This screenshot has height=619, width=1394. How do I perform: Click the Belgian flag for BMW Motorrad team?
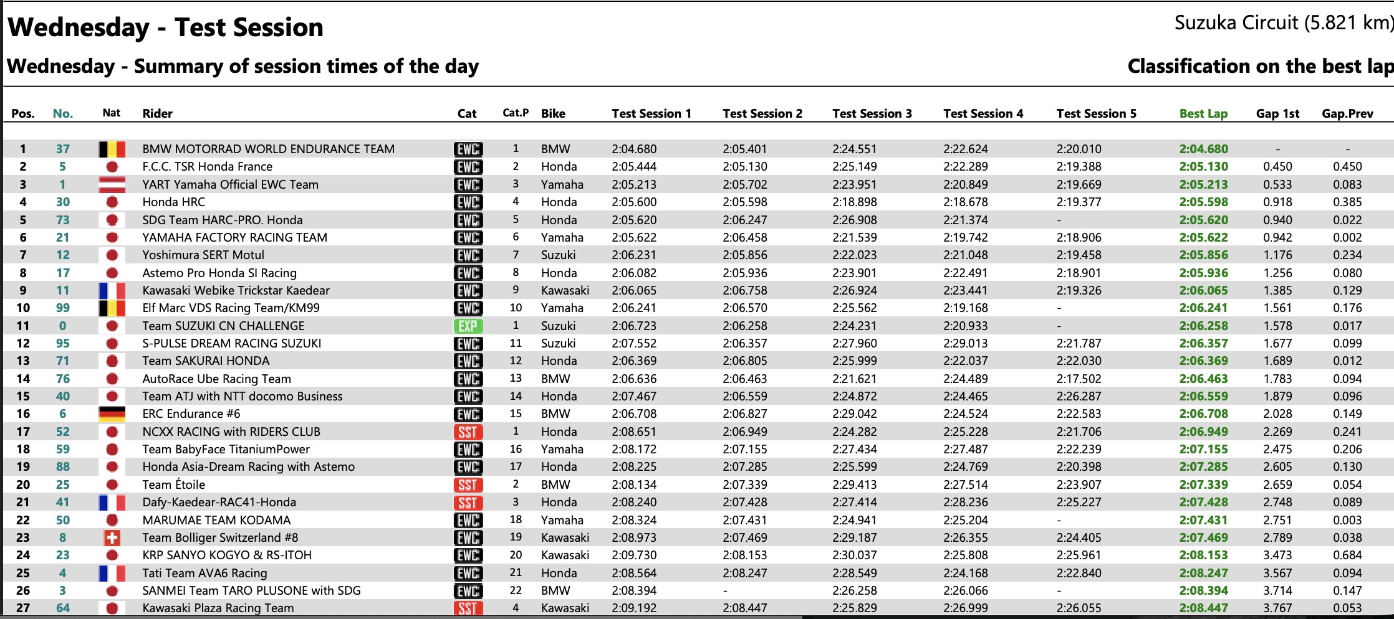pos(112,149)
